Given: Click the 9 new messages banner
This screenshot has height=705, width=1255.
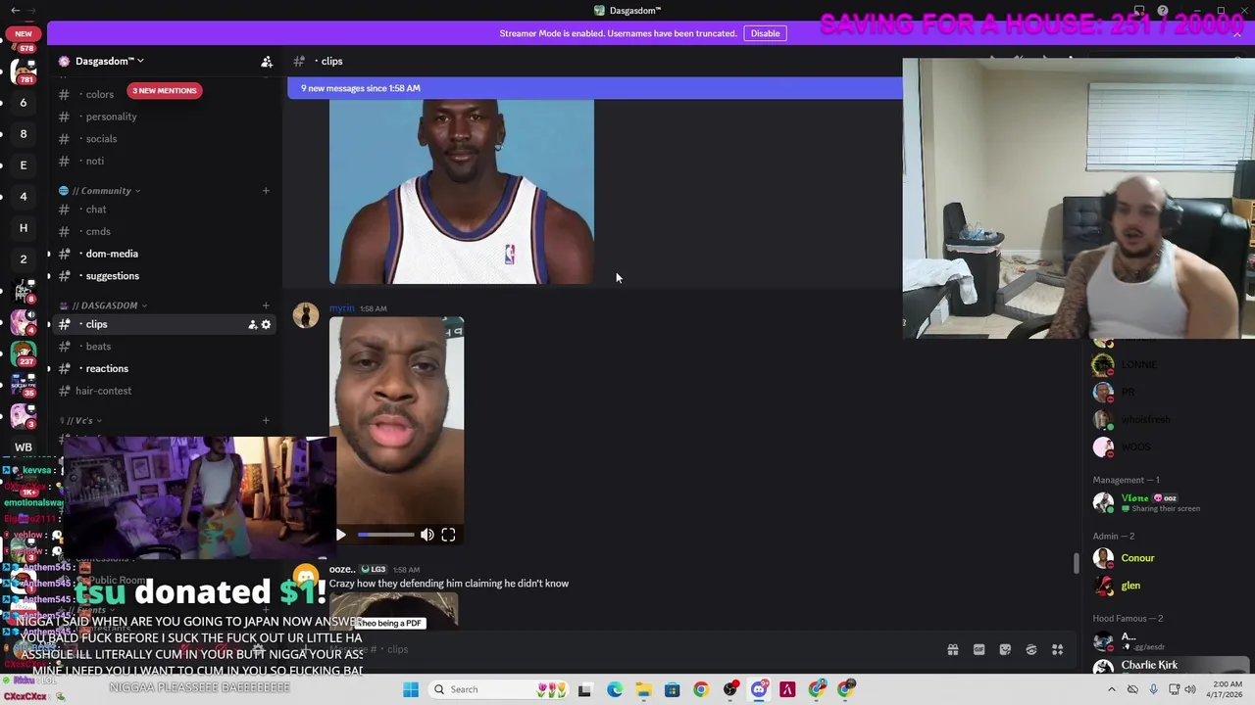Looking at the screenshot, I should (x=594, y=88).
